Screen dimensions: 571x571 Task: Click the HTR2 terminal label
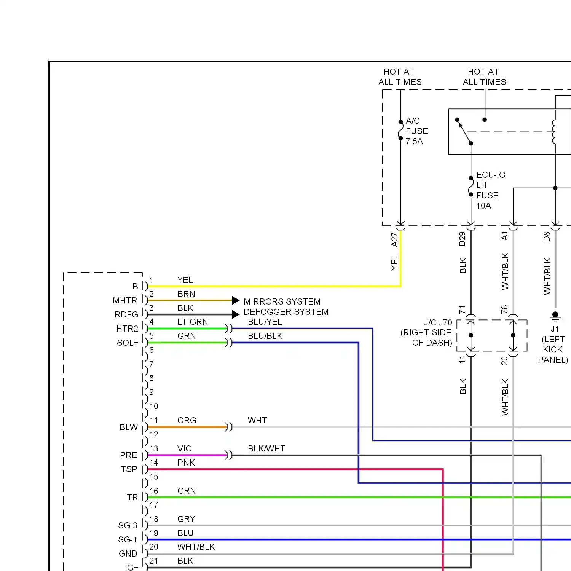tap(127, 329)
